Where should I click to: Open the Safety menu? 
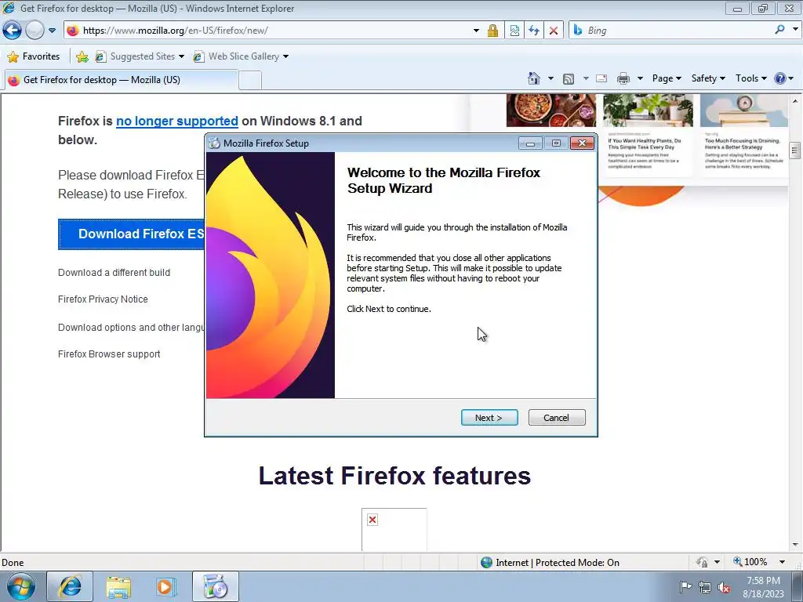click(x=708, y=78)
